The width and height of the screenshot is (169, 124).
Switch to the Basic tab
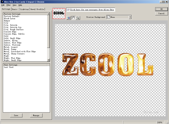(15, 9)
